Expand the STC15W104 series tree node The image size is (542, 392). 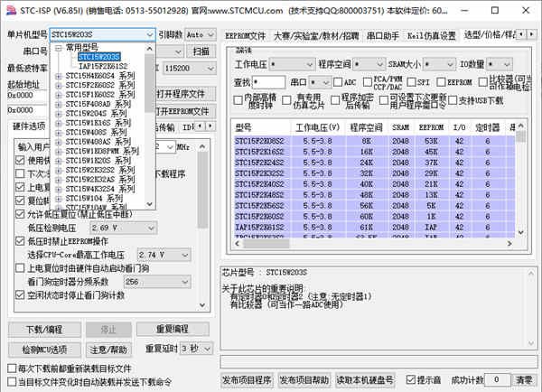point(59,199)
